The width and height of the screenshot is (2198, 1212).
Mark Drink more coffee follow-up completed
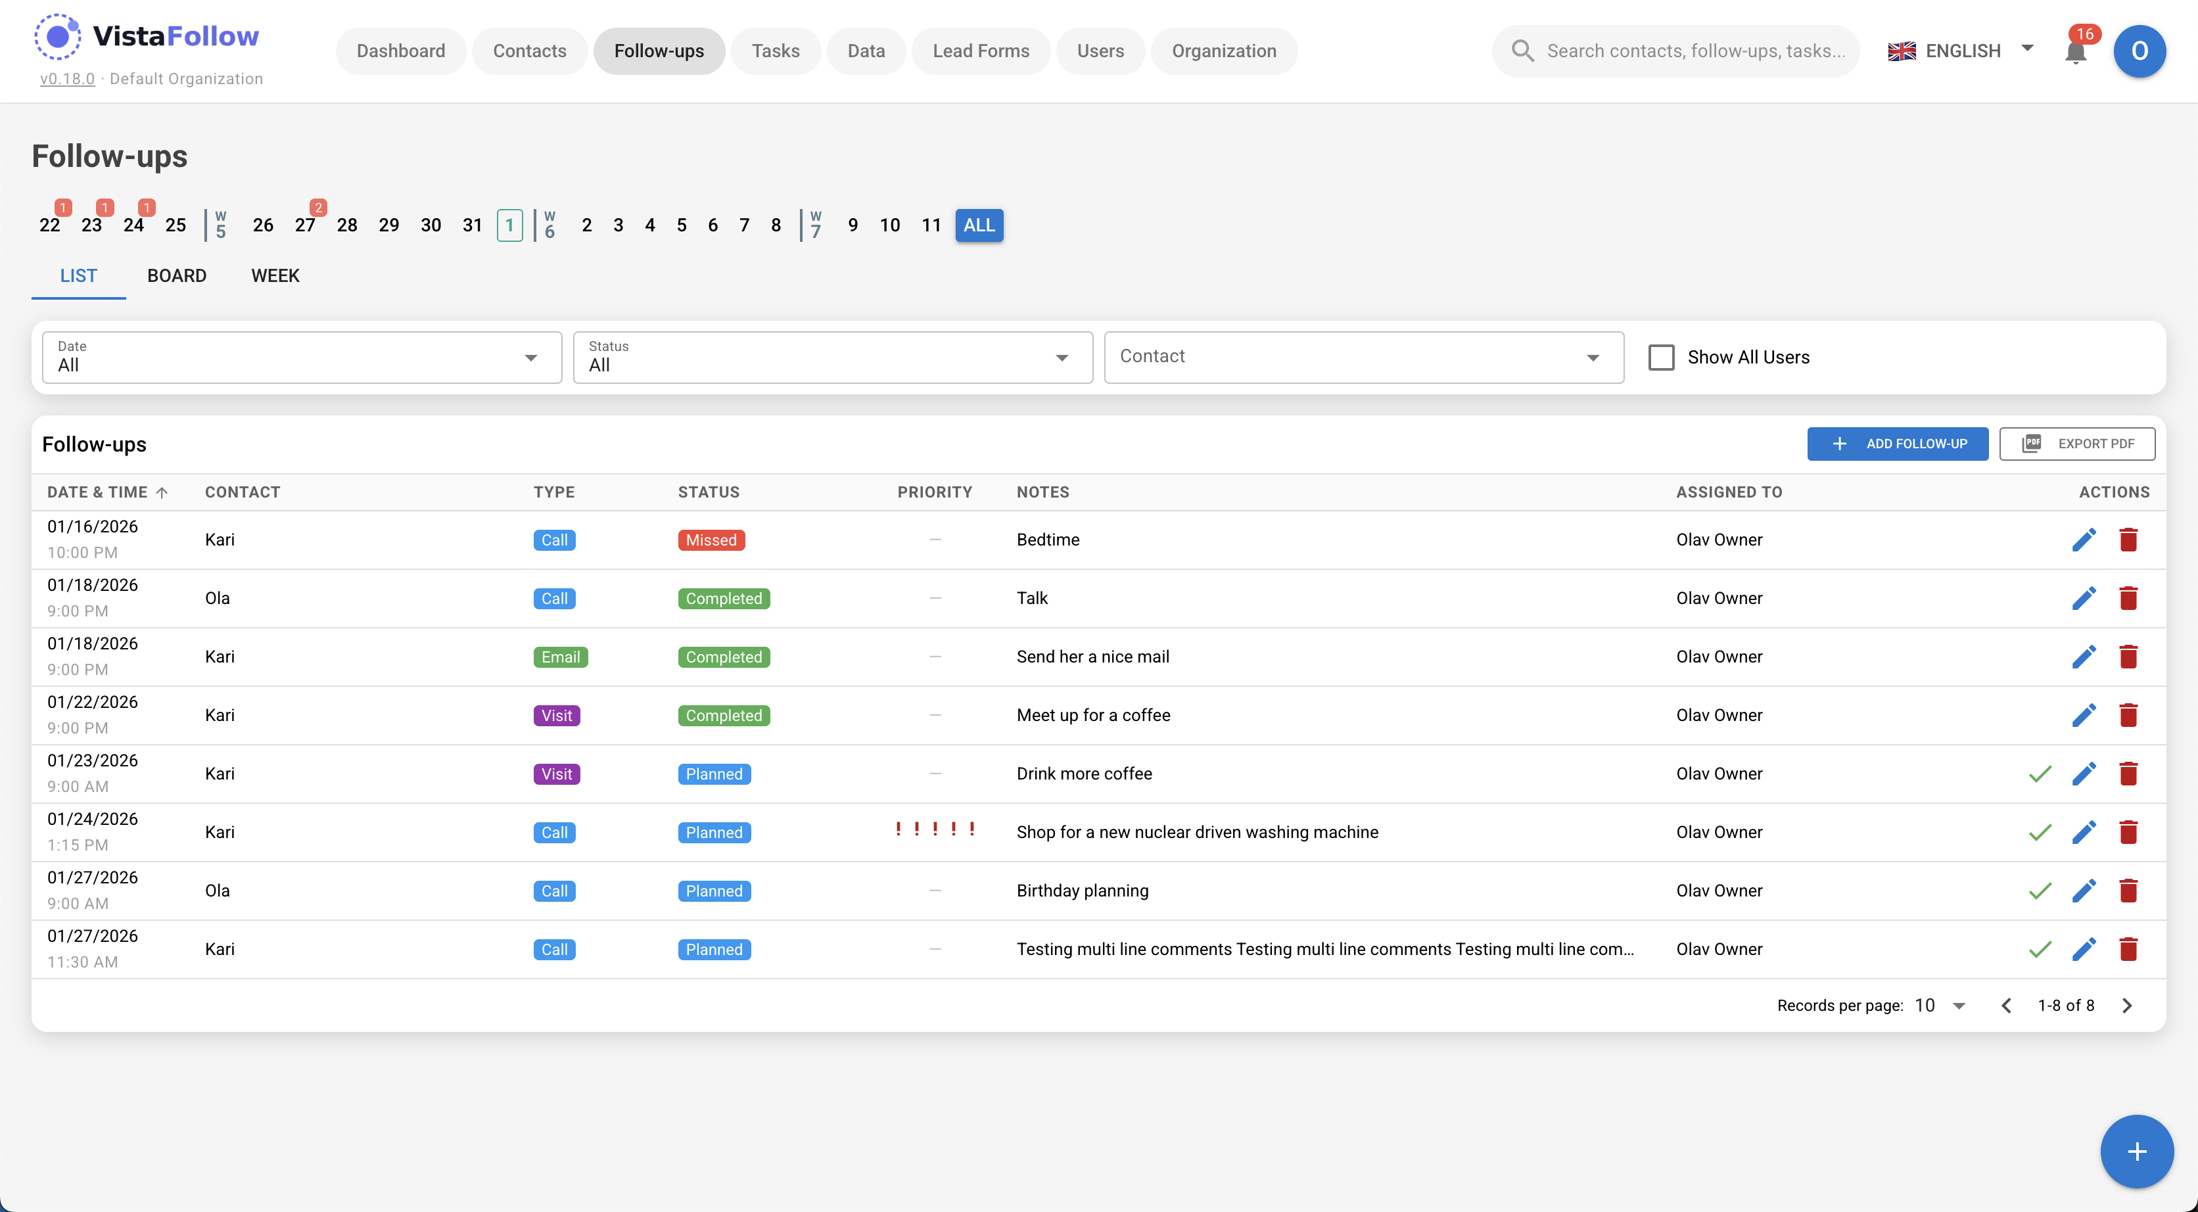(2040, 774)
